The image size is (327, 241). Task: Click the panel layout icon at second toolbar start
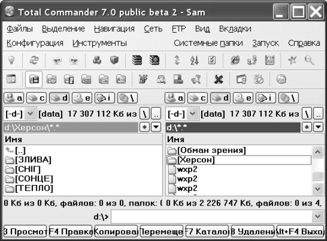[11, 79]
